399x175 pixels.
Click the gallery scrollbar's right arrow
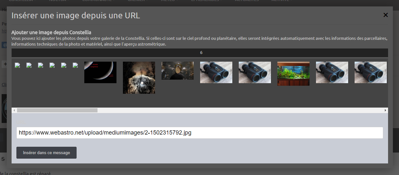click(x=385, y=110)
